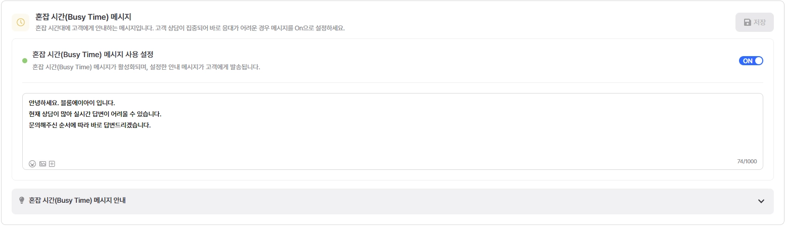Image resolution: width=785 pixels, height=226 pixels.
Task: Click the description below 사용 설정 heading
Action: coord(146,67)
